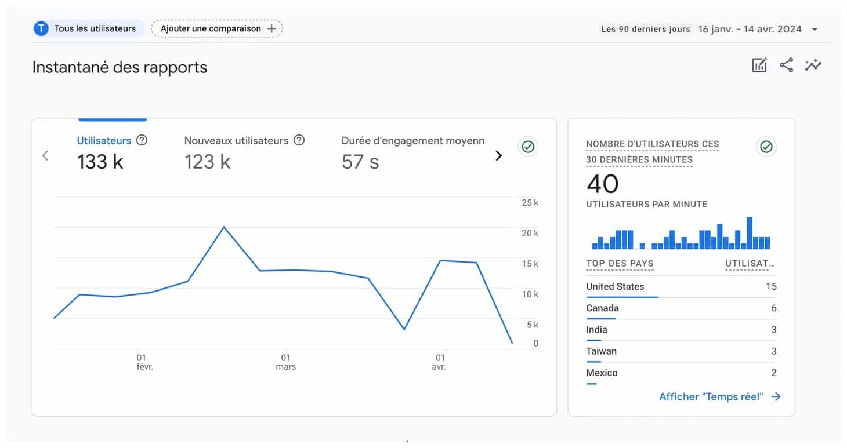The height and width of the screenshot is (448, 847).
Task: Click the United States row
Action: pos(681,287)
